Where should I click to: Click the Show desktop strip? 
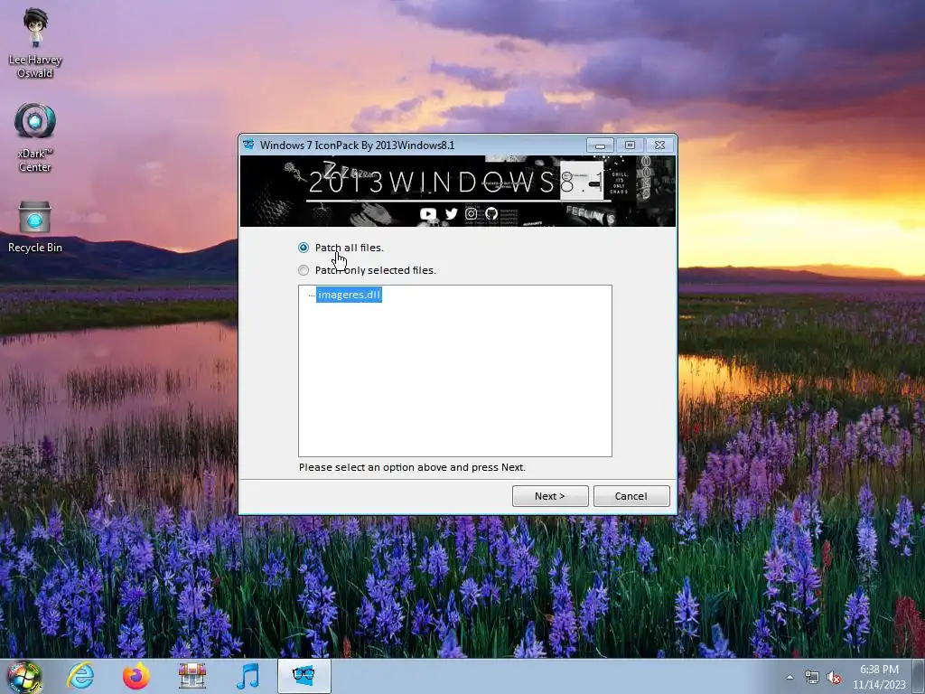coord(919,676)
